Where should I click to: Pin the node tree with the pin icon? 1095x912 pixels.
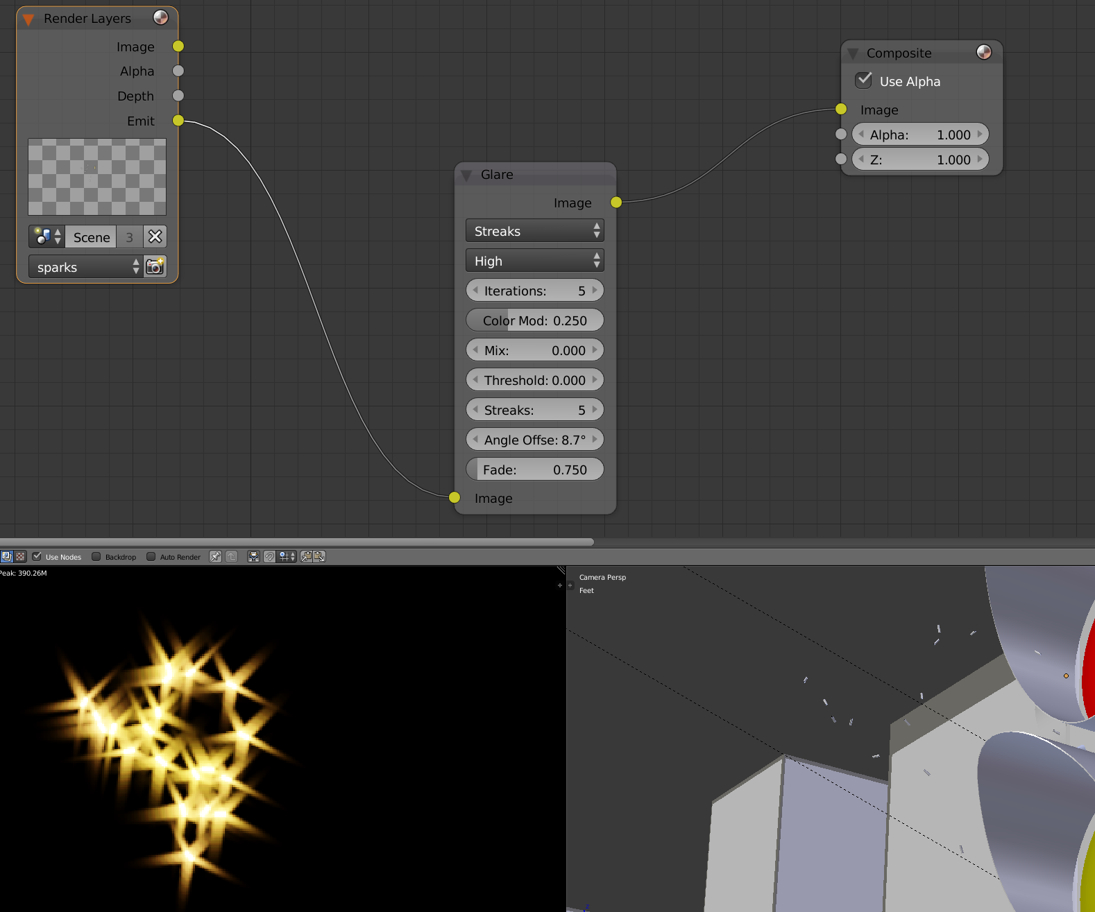click(215, 556)
